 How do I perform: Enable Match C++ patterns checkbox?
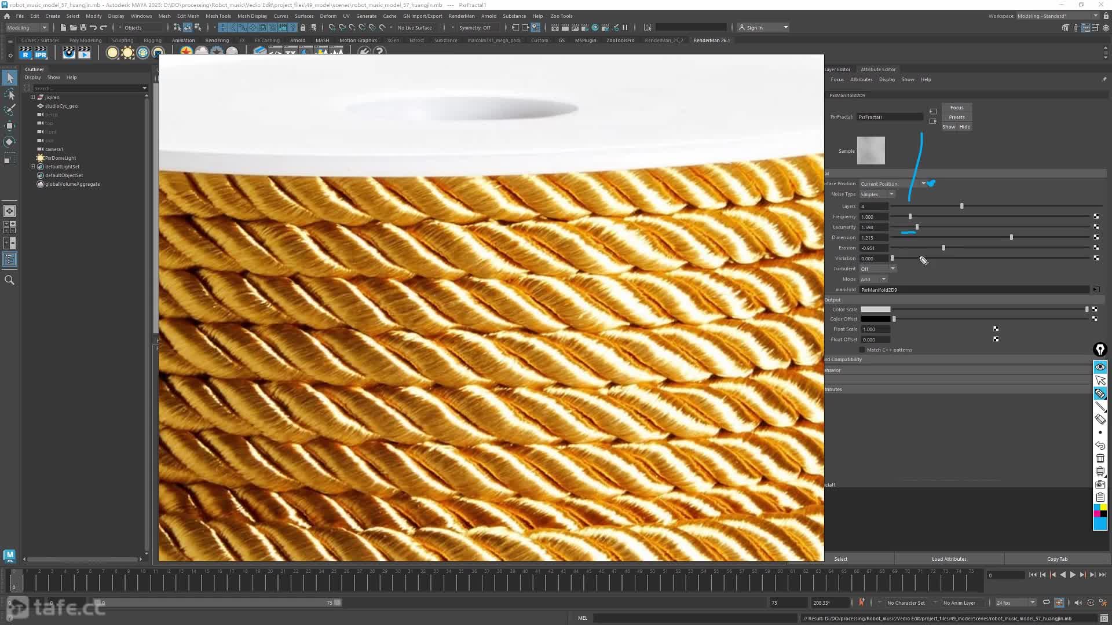tap(862, 350)
